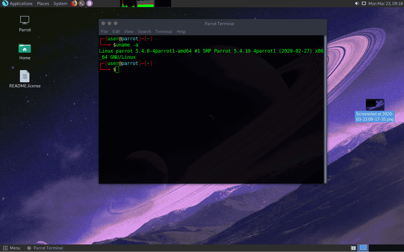The height and width of the screenshot is (252, 404).
Task: Switch to the first active workspace
Action: [363, 248]
